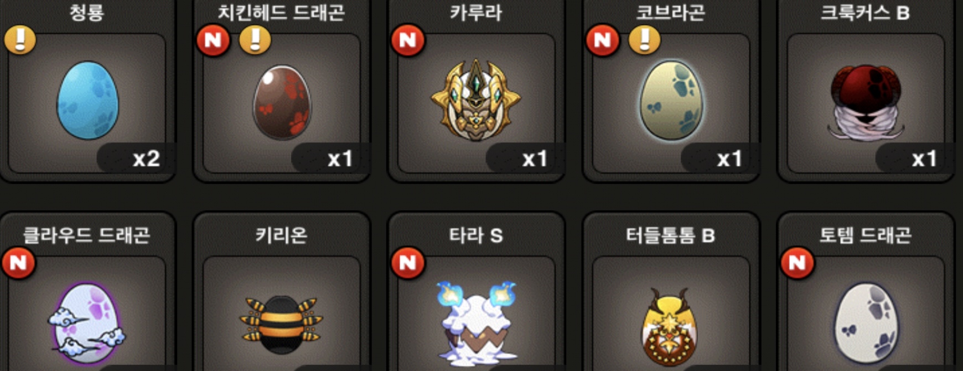Click the 키리온 title label
Image resolution: width=963 pixels, height=371 pixels.
281,235
